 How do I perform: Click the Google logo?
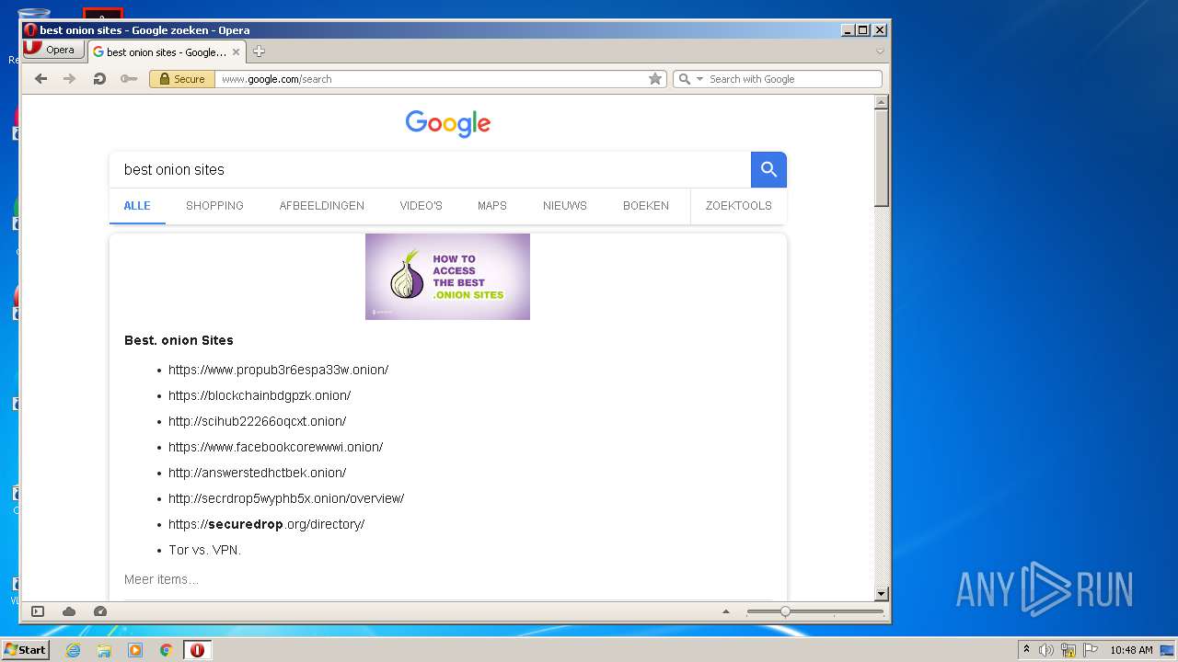448,123
